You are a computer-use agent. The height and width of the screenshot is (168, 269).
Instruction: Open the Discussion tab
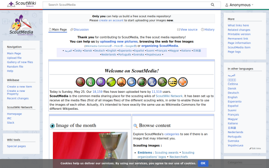[x=79, y=30]
